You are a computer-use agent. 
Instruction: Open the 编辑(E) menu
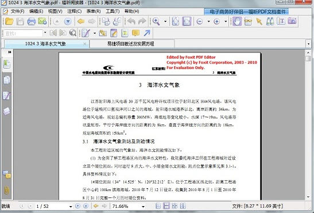click(x=36, y=12)
